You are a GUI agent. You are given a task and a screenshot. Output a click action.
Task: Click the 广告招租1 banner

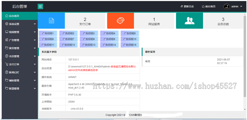pyautogui.click(x=48, y=33)
